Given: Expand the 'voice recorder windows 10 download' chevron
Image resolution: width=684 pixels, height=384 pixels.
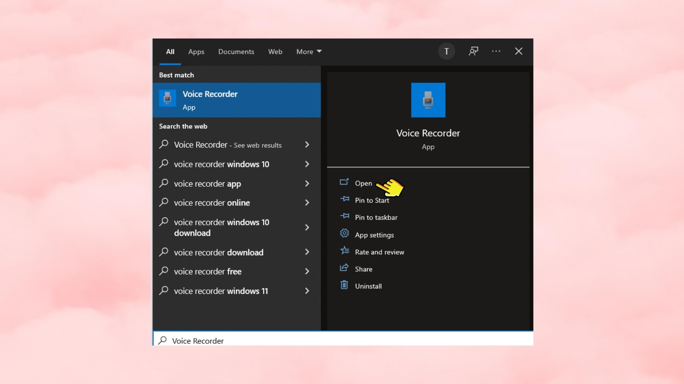Looking at the screenshot, I should coord(307,227).
